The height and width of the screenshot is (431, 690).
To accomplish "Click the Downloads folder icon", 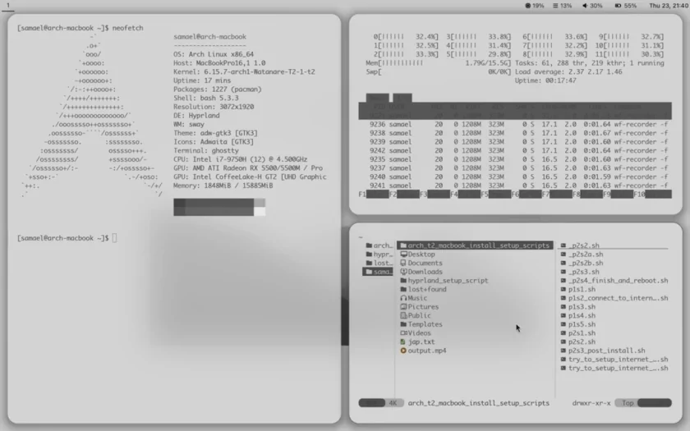I will (403, 272).
